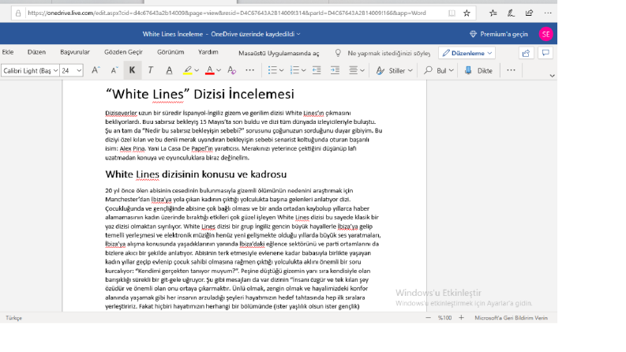Apply yellow text highlight color
Viewport: 626px width, 352px height.
(188, 71)
